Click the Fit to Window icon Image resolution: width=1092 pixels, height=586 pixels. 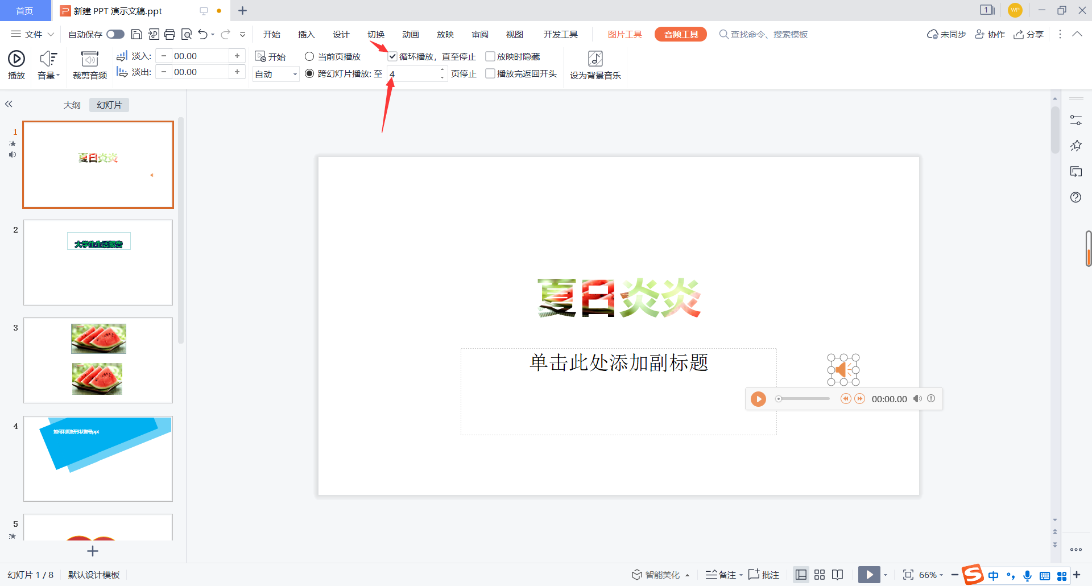tap(908, 575)
